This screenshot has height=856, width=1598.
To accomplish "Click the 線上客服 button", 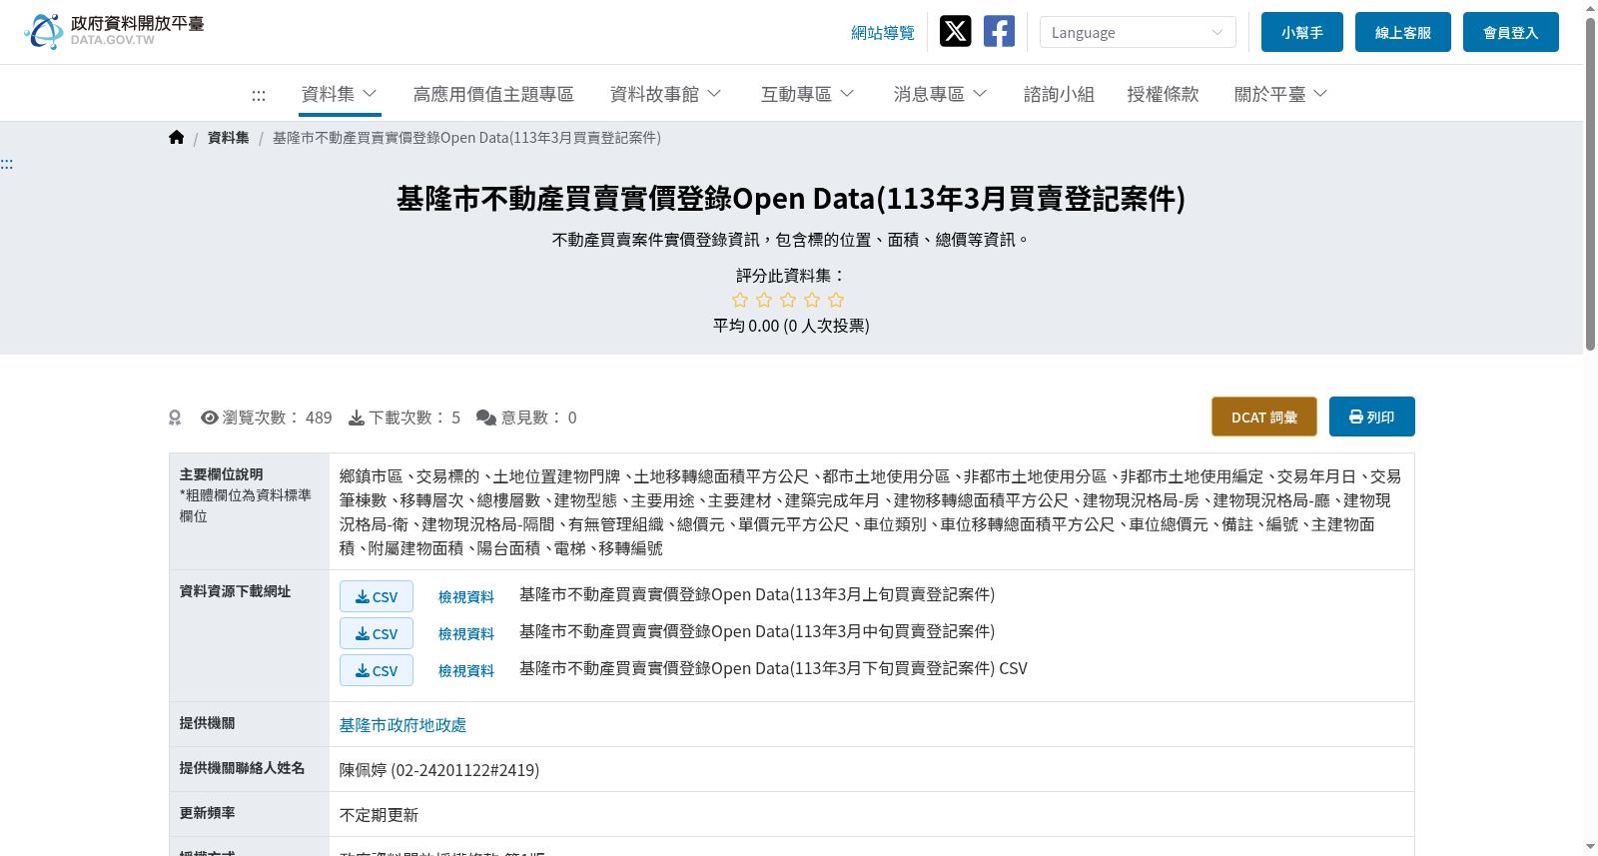I will 1403,32.
